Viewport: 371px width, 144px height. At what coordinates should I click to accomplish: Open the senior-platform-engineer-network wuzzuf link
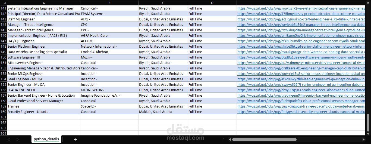[x=301, y=46]
